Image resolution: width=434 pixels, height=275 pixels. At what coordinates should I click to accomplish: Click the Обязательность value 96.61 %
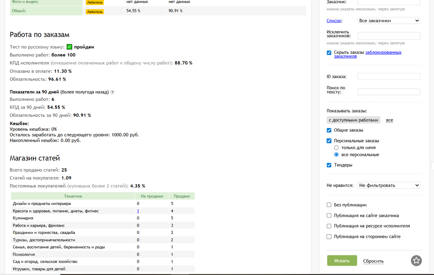(x=57, y=79)
